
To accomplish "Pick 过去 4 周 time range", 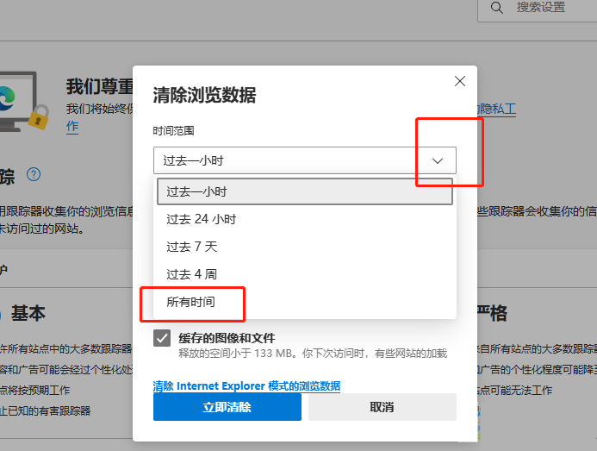I will click(x=305, y=274).
